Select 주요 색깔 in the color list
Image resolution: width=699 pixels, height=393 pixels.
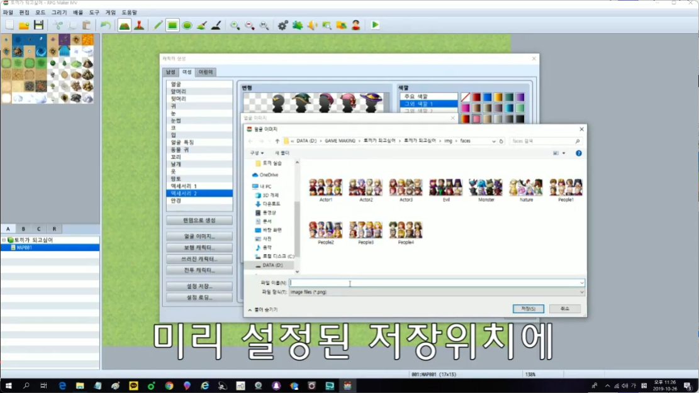428,96
